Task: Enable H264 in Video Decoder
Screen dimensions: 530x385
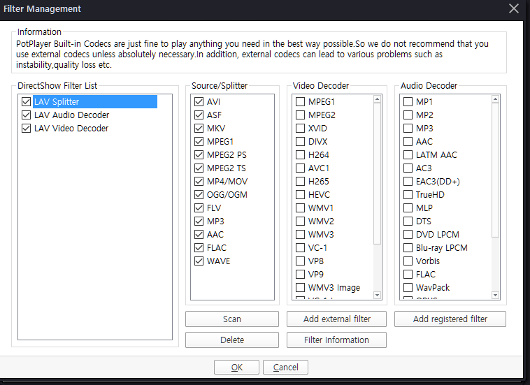Action: pyautogui.click(x=300, y=155)
